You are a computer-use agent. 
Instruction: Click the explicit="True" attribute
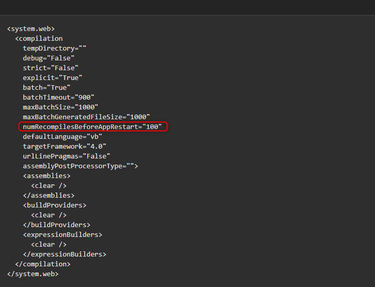click(x=53, y=77)
